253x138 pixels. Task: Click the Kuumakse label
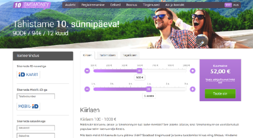220,66
